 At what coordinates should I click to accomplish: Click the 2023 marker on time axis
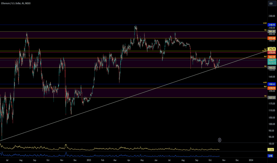(x=89, y=160)
